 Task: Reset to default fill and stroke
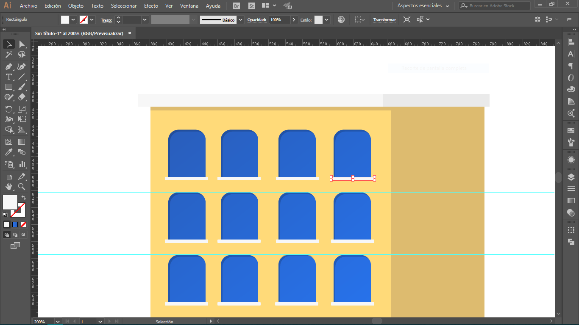click(x=5, y=215)
